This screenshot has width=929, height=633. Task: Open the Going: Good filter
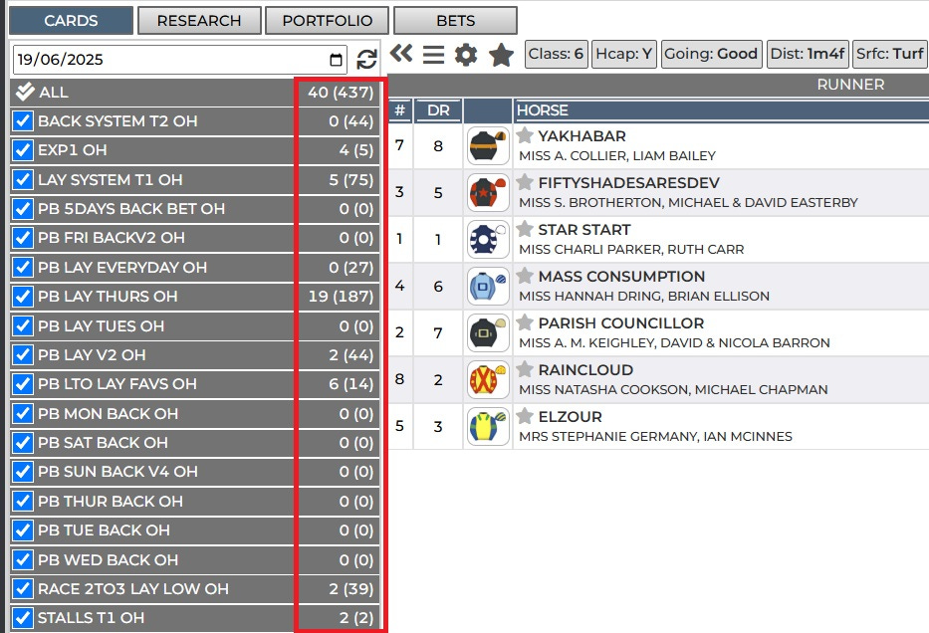pyautogui.click(x=711, y=55)
